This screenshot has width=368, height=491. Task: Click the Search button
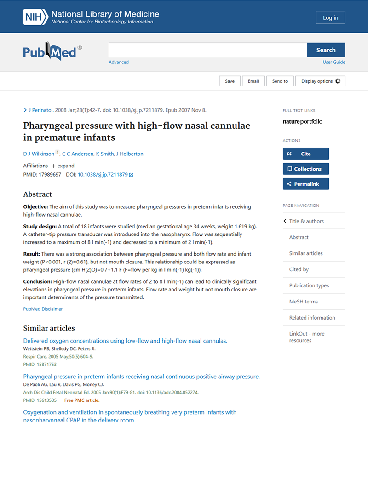[326, 50]
